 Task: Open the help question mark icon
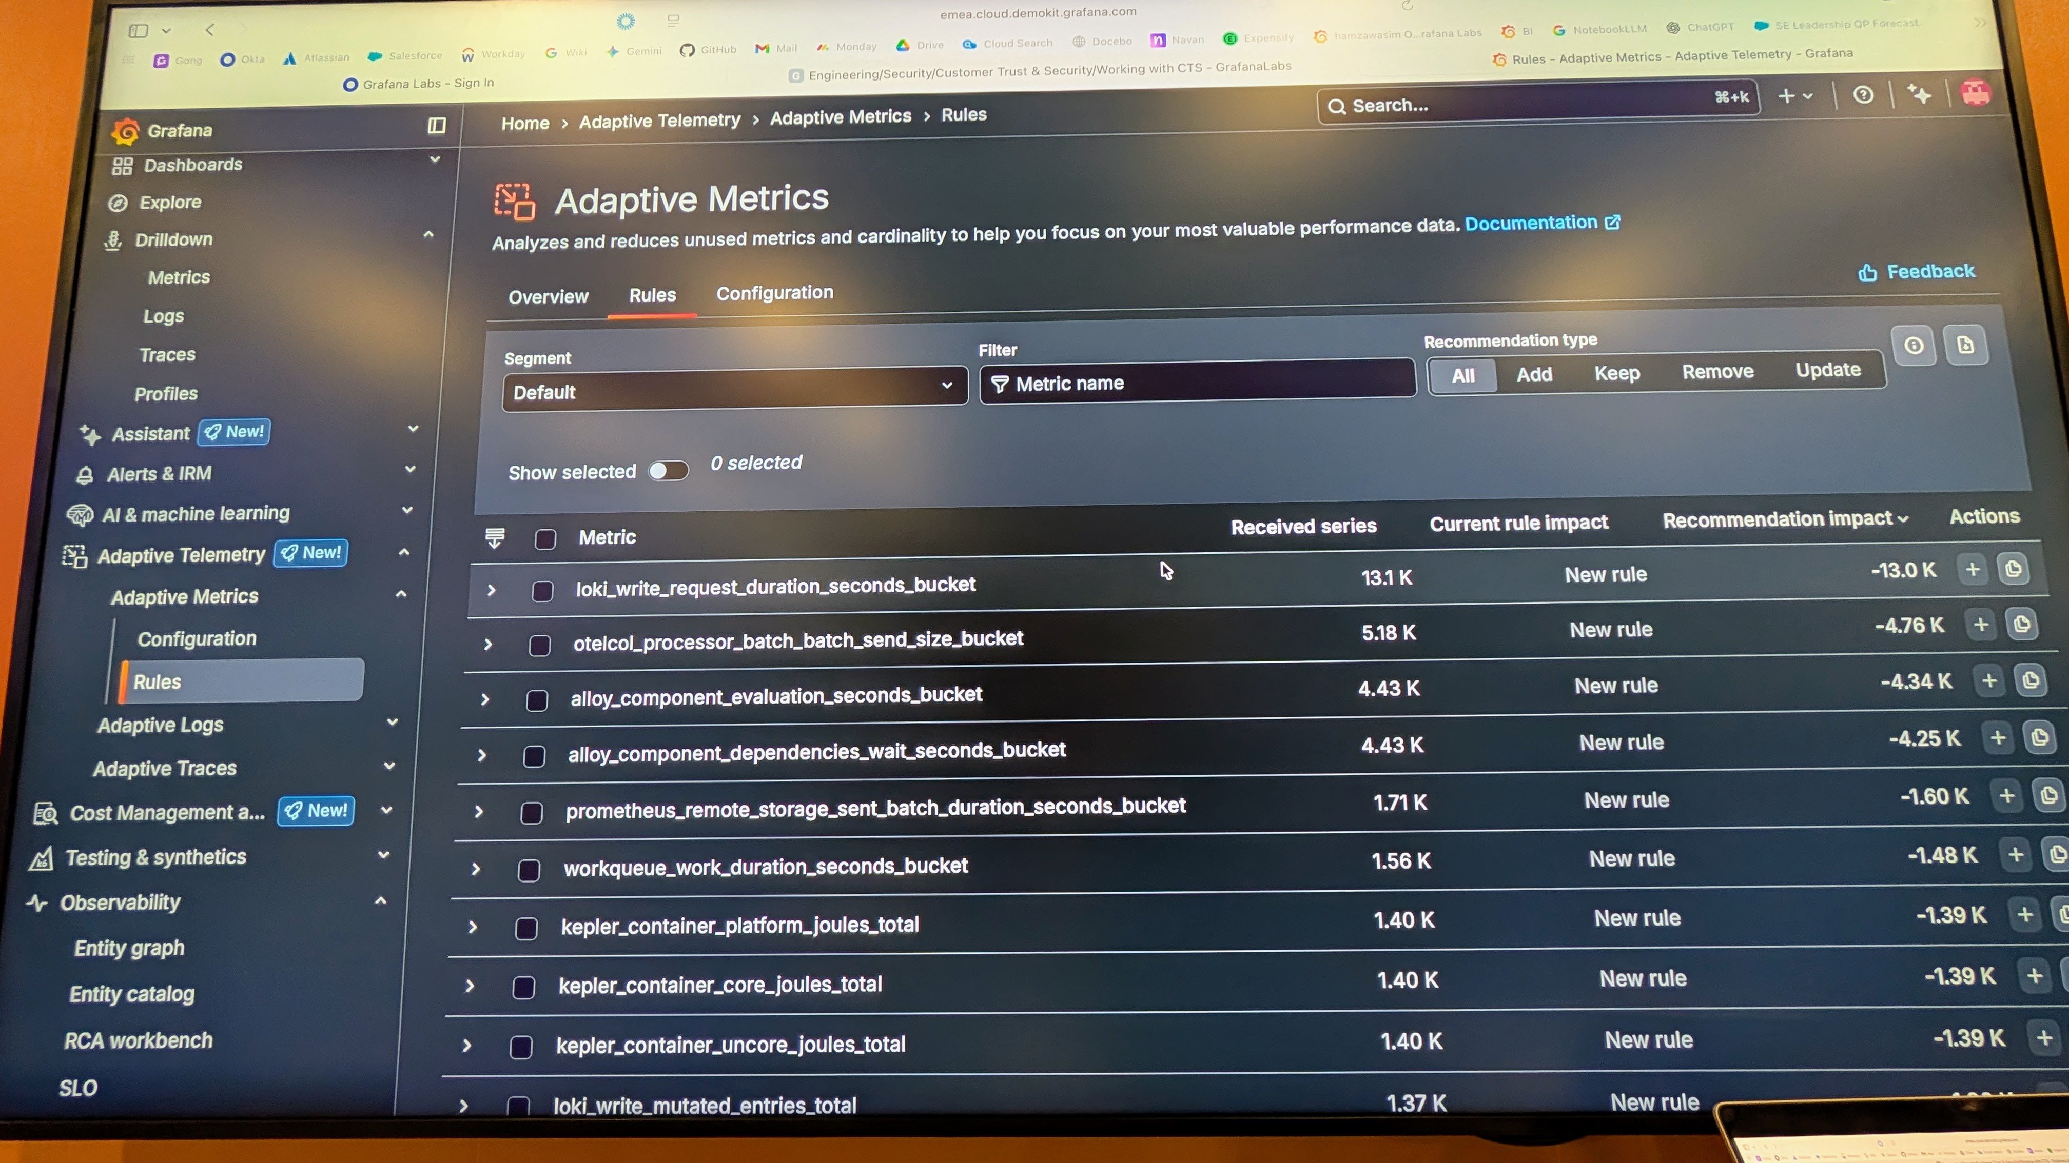(x=1863, y=95)
